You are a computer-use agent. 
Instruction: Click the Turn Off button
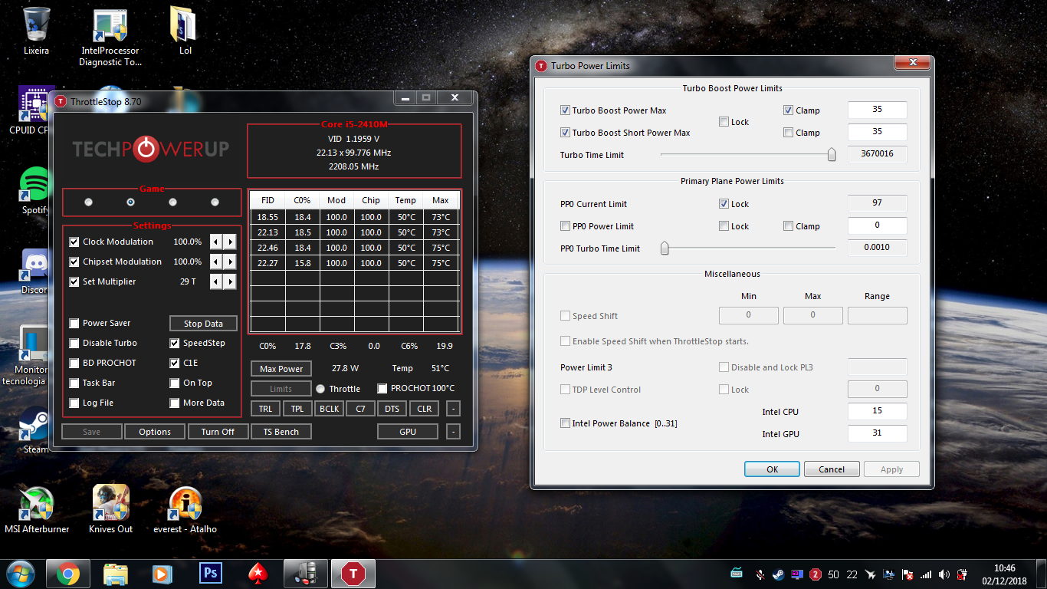[x=218, y=432]
